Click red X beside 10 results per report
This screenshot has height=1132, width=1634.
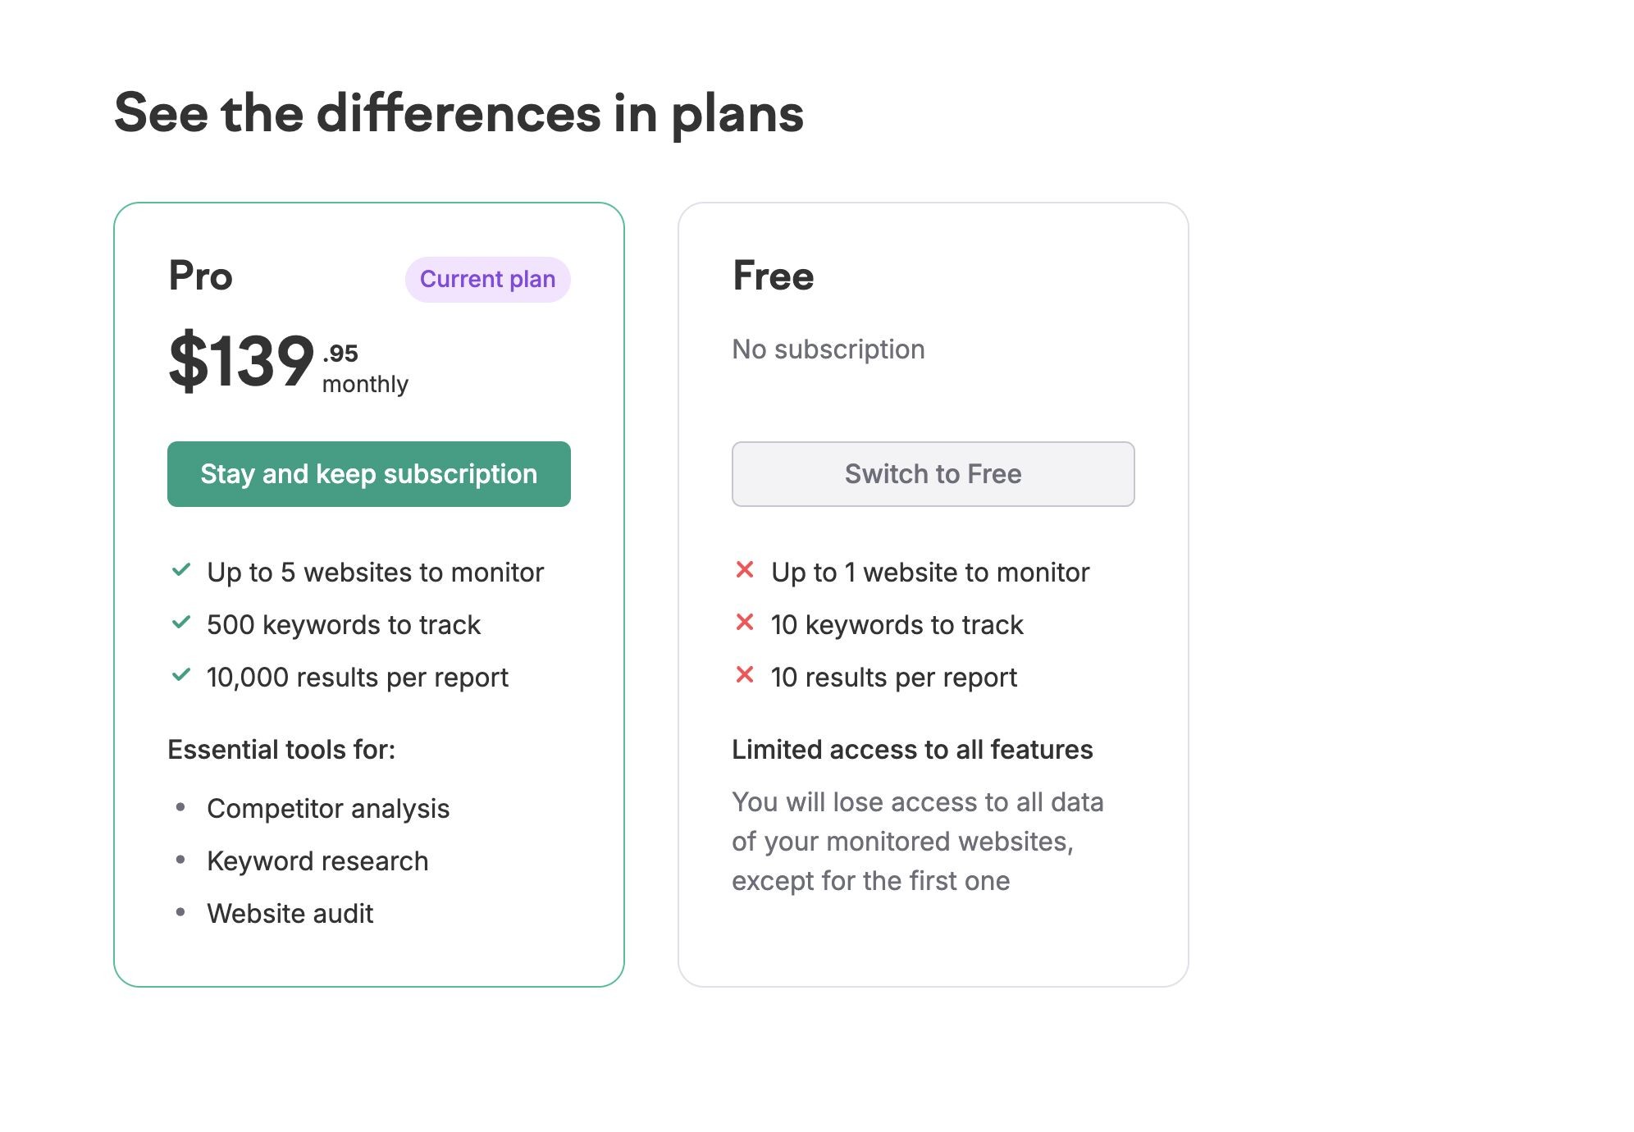point(745,675)
